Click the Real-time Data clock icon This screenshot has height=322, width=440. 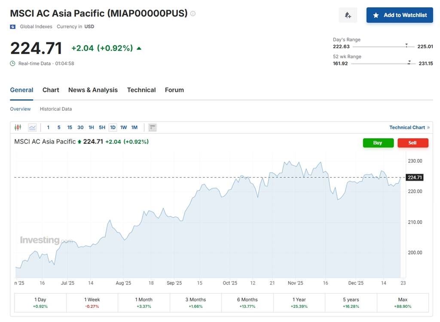pos(12,63)
